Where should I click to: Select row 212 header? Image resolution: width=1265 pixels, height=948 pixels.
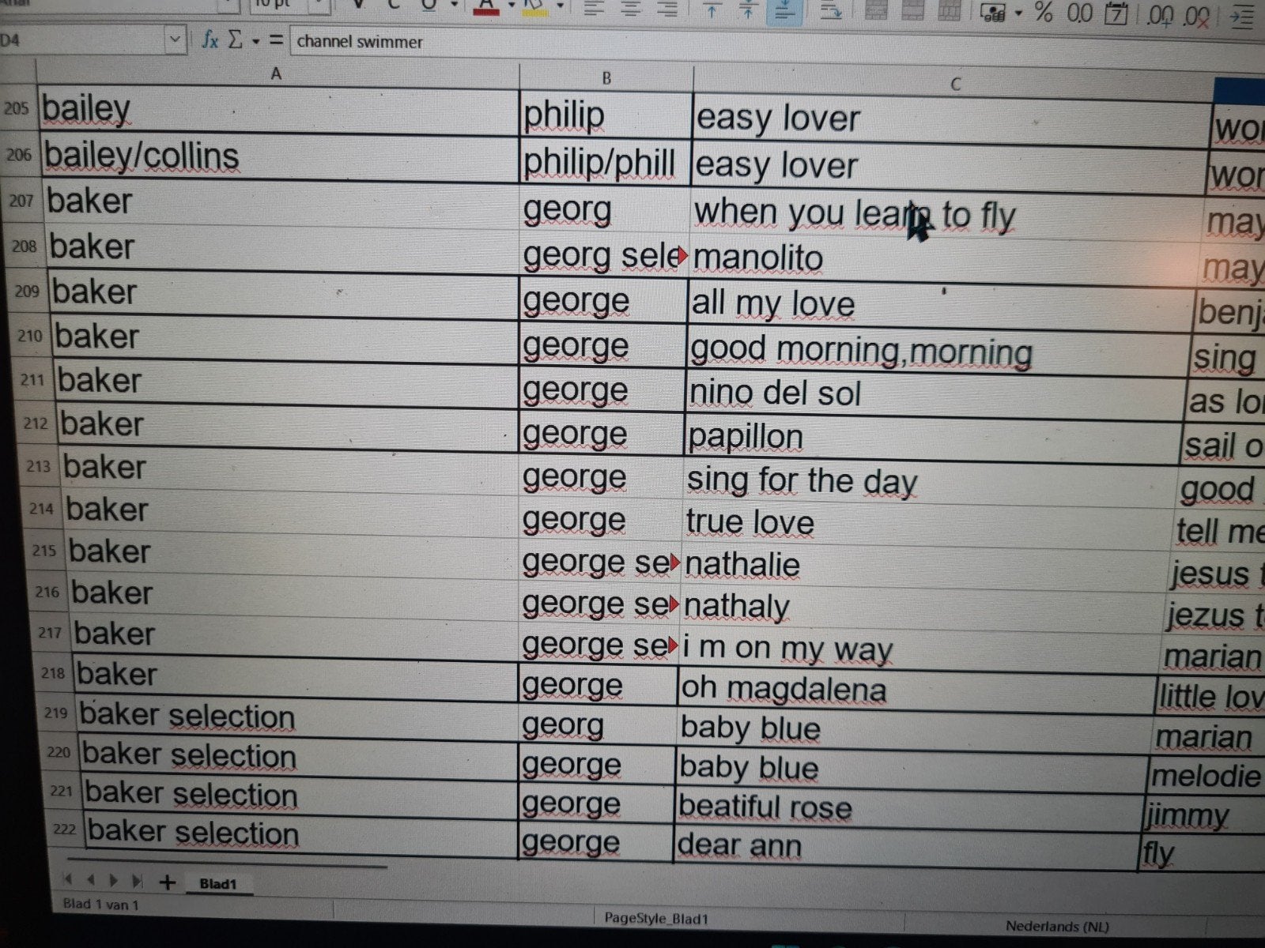35,423
